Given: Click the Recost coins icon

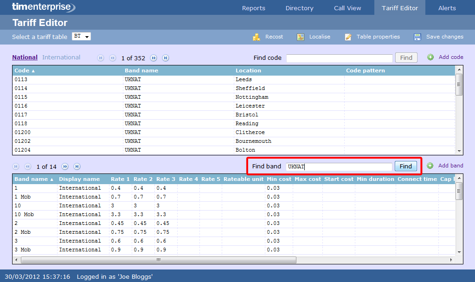Looking at the screenshot, I should [x=257, y=37].
